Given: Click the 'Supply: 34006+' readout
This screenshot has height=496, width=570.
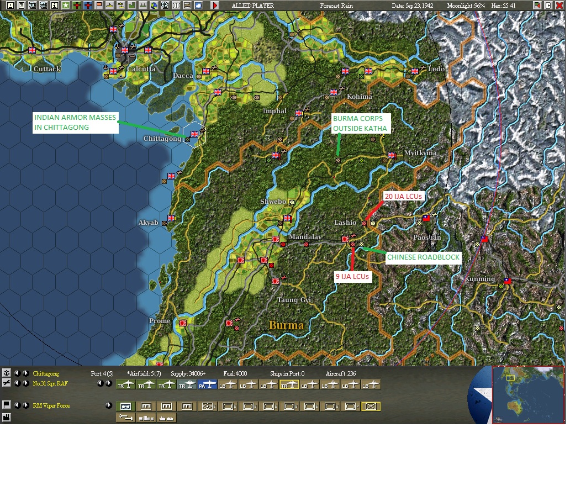Looking at the screenshot, I should [x=188, y=373].
